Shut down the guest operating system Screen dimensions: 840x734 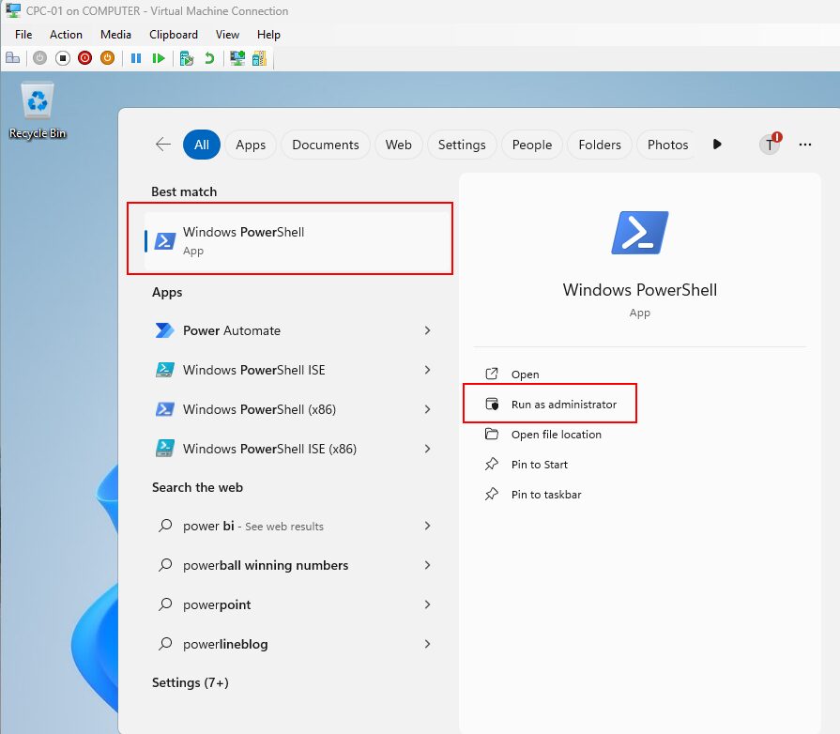tap(84, 57)
